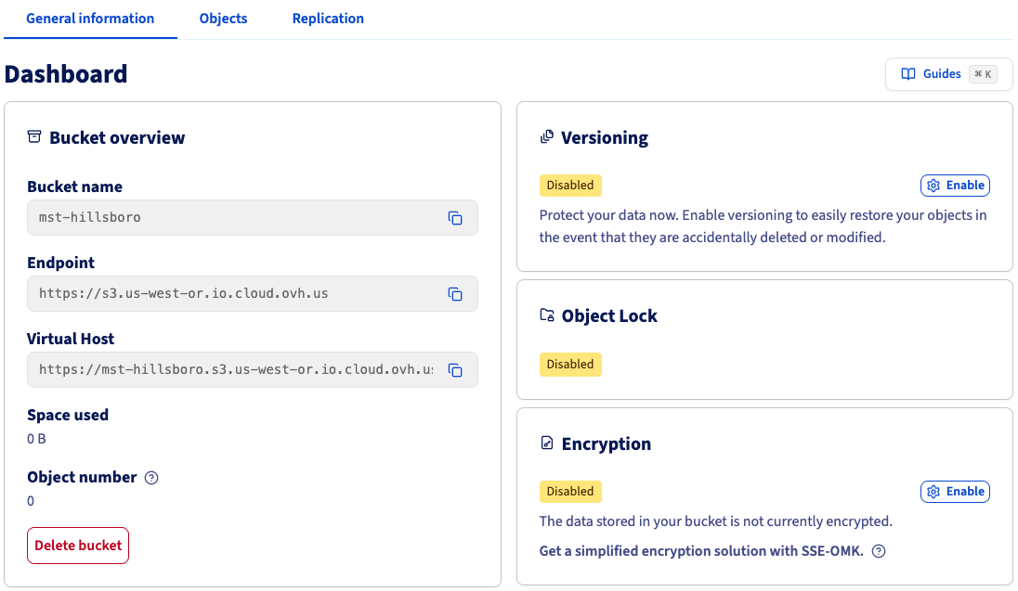Switch to the Replication tab
Image resolution: width=1018 pixels, height=591 pixels.
click(x=328, y=19)
